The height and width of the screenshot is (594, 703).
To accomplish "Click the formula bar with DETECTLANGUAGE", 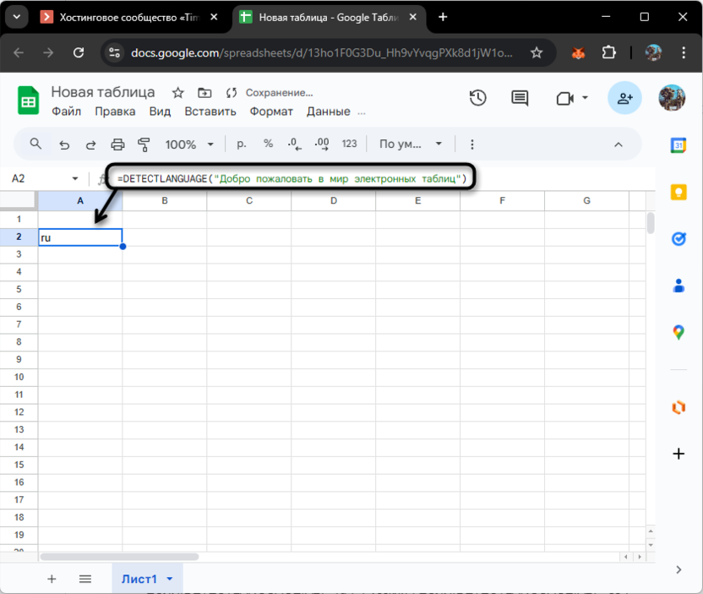I will (292, 179).
